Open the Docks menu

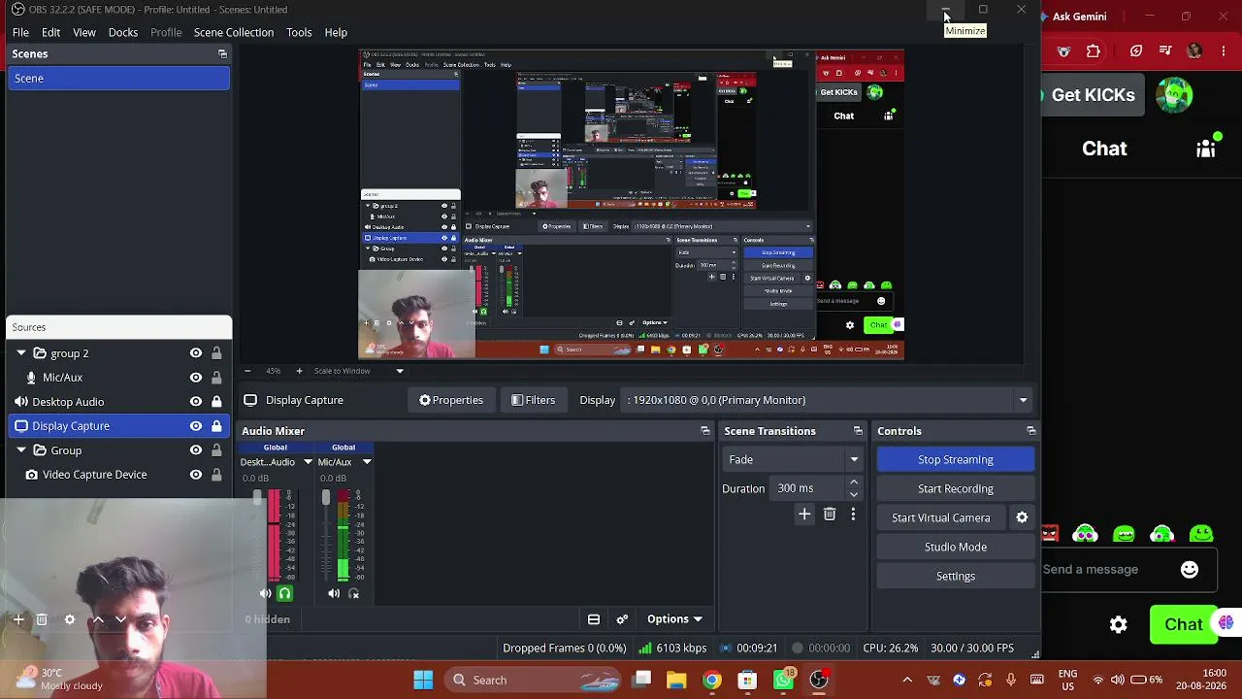tap(123, 32)
